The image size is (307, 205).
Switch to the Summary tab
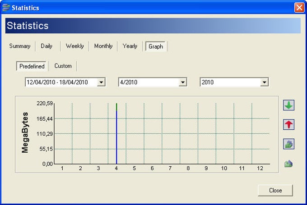(20, 46)
